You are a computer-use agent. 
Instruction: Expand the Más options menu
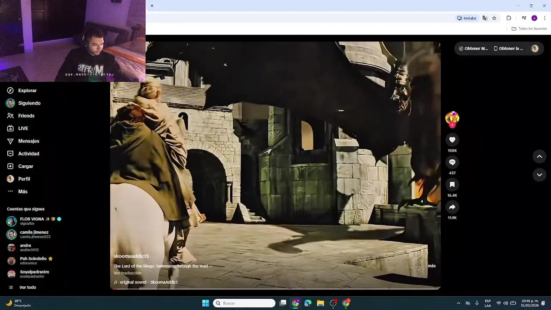pyautogui.click(x=17, y=192)
